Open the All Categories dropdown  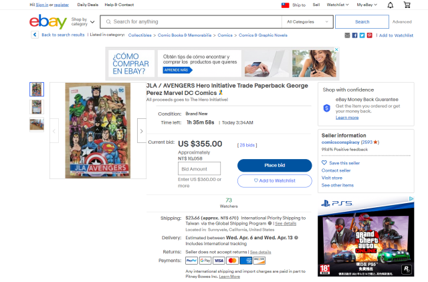click(307, 22)
